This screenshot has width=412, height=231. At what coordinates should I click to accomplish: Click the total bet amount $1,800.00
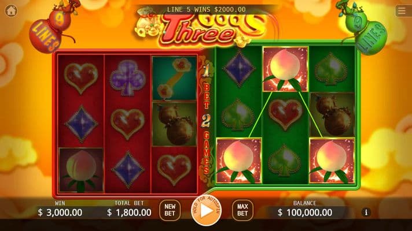tap(129, 213)
